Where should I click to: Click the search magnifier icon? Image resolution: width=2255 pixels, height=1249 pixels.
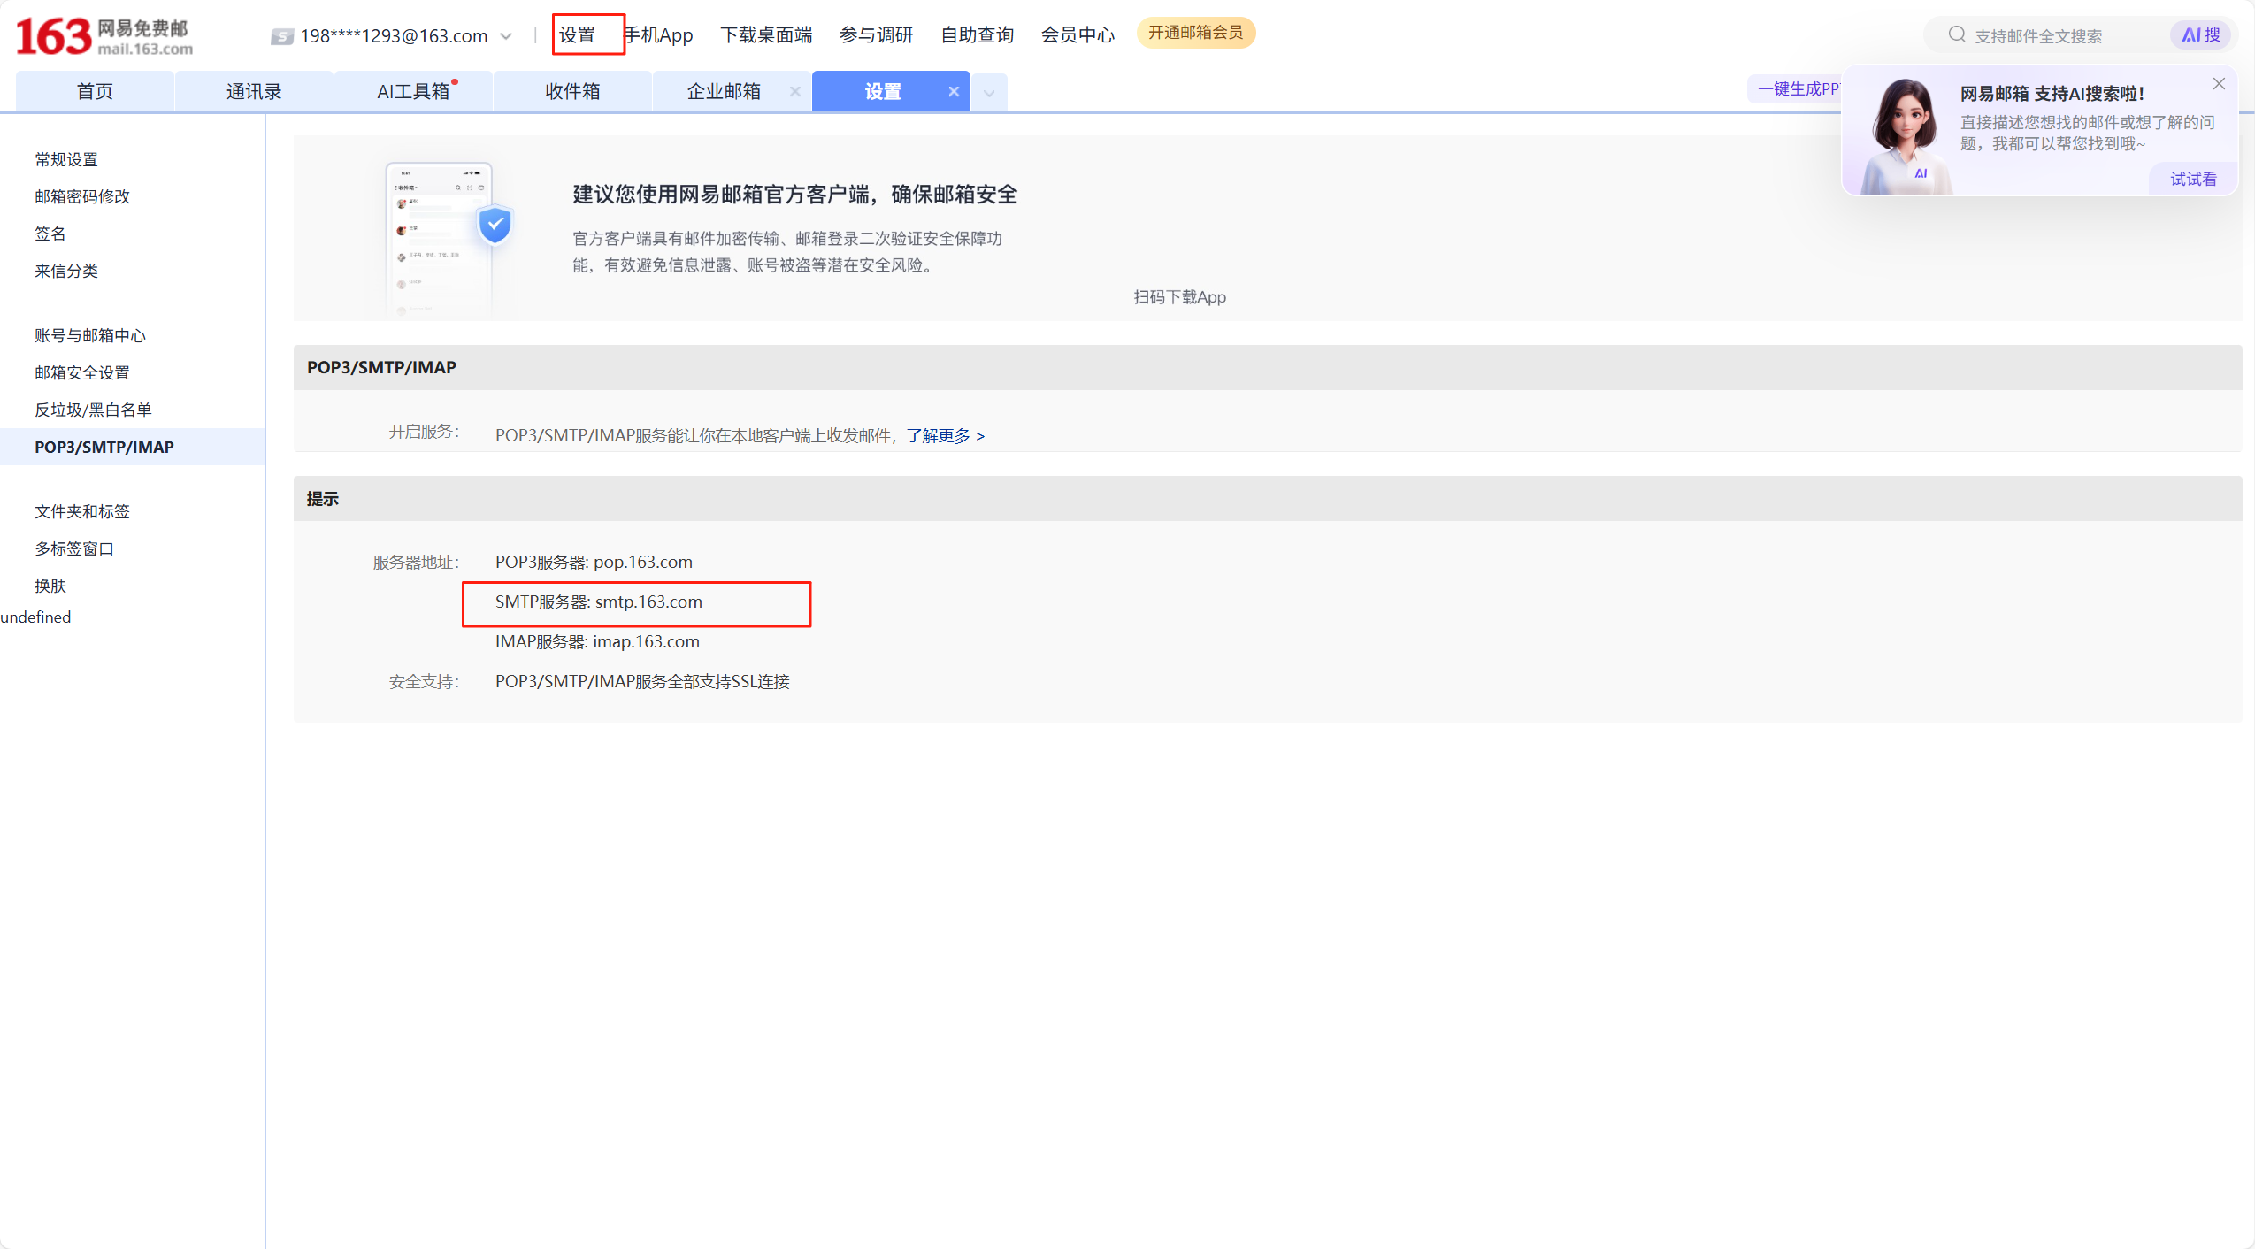click(1957, 34)
